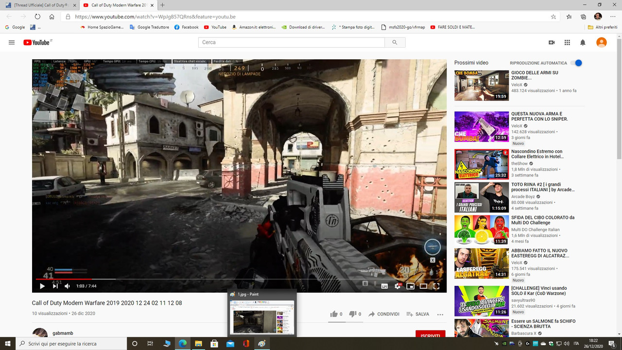This screenshot has height=350, width=622.
Task: Open gabmamb channel link
Action: click(63, 333)
